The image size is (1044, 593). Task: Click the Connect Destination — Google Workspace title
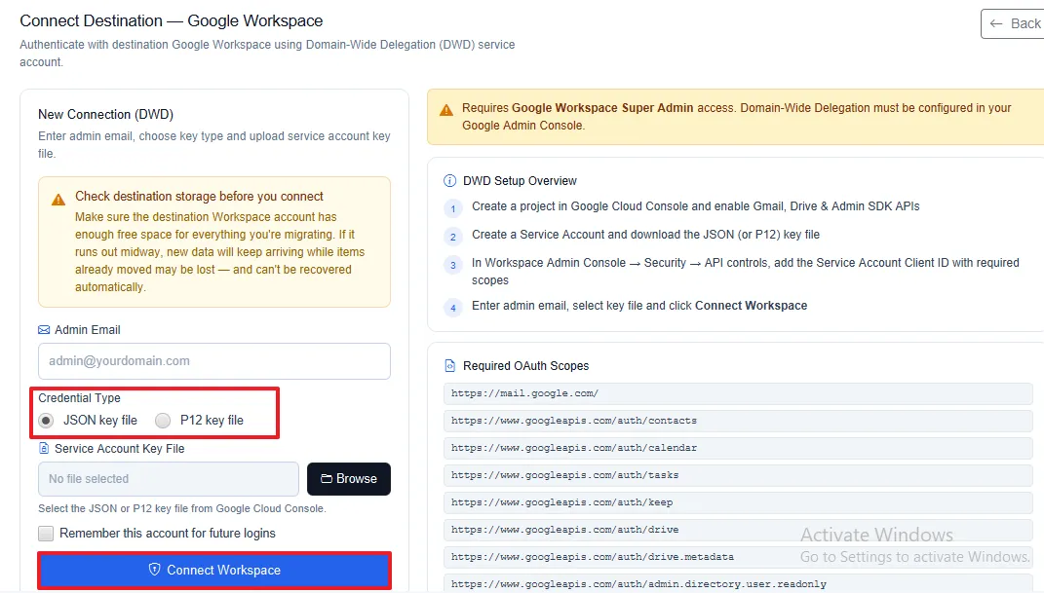point(172,21)
